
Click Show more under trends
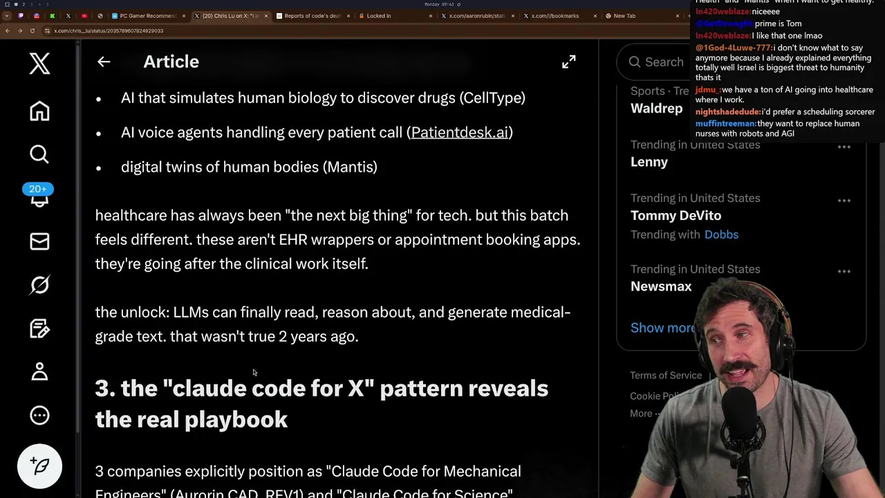click(662, 328)
